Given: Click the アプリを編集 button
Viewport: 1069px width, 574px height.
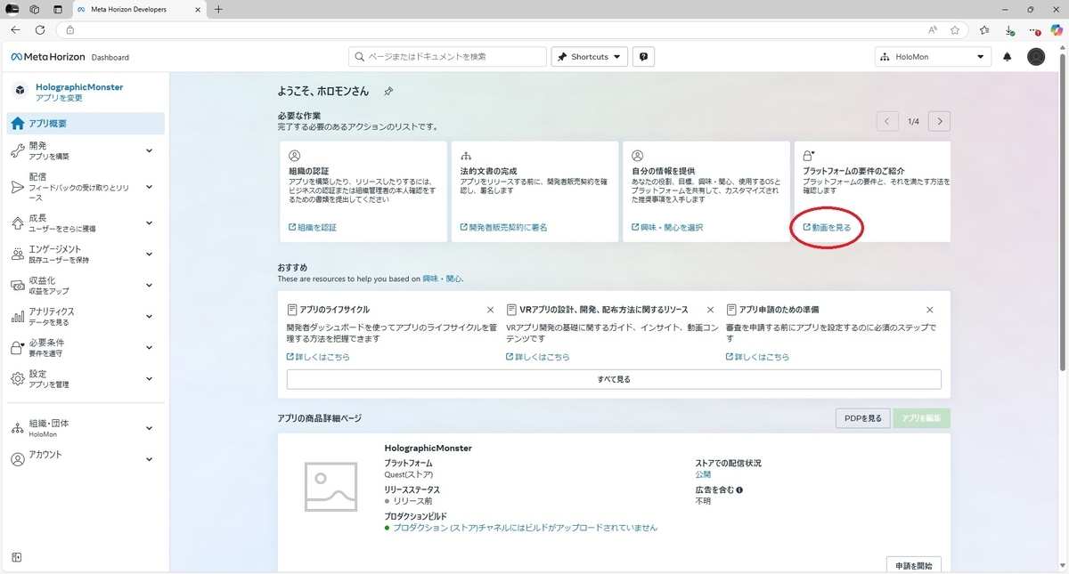Looking at the screenshot, I should pos(922,418).
